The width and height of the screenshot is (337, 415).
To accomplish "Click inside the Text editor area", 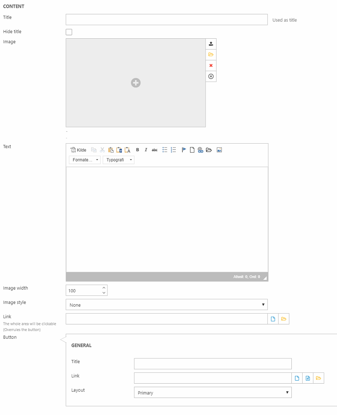I will pyautogui.click(x=167, y=220).
